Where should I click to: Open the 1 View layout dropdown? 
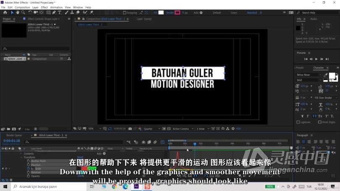(203, 129)
